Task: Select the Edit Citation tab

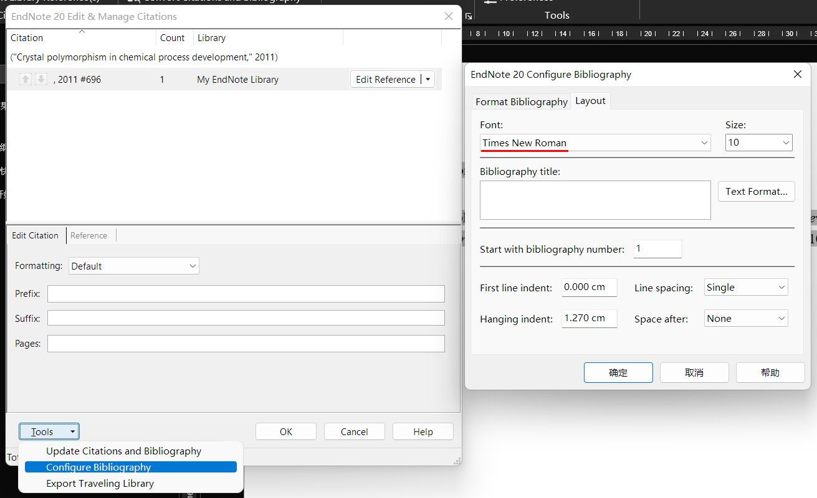Action: (36, 235)
